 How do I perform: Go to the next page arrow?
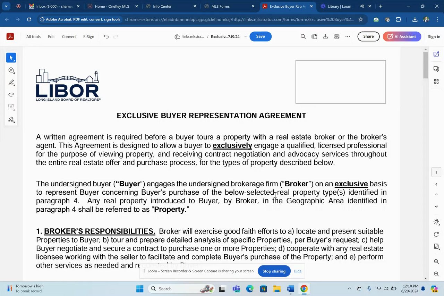click(x=436, y=206)
